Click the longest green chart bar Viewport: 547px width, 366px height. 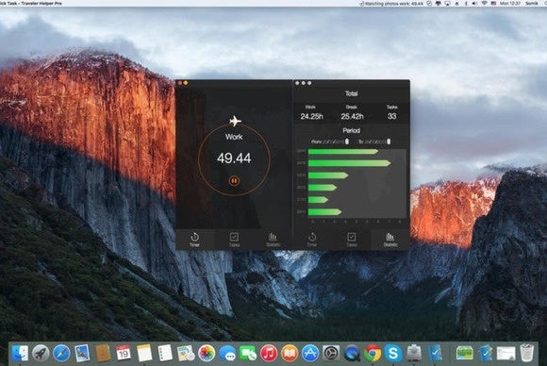click(349, 163)
